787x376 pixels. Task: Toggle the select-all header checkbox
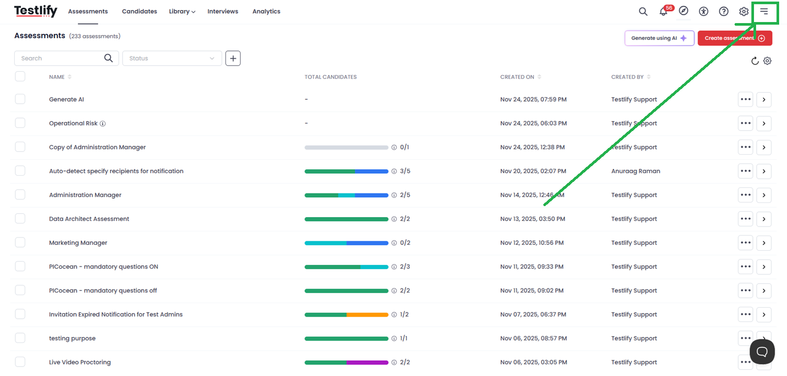click(x=20, y=77)
